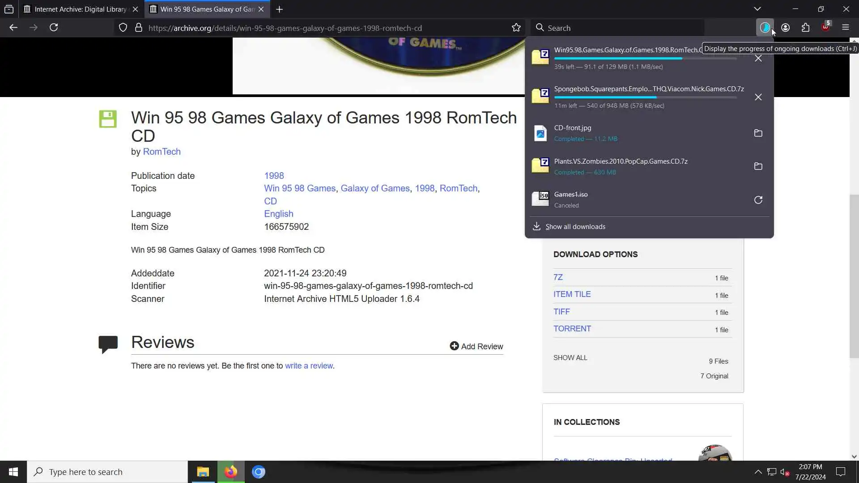
Task: Bookmark this page with star icon
Action: pyautogui.click(x=516, y=28)
